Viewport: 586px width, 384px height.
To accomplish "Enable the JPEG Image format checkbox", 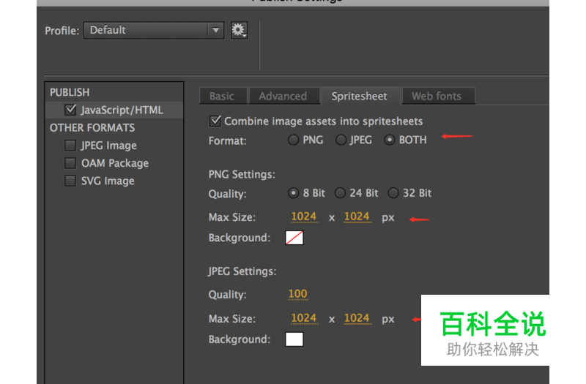I will tap(70, 145).
